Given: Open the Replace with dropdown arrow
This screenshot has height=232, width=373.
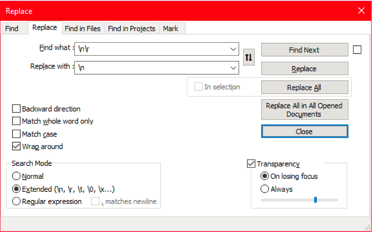Looking at the screenshot, I should 233,68.
